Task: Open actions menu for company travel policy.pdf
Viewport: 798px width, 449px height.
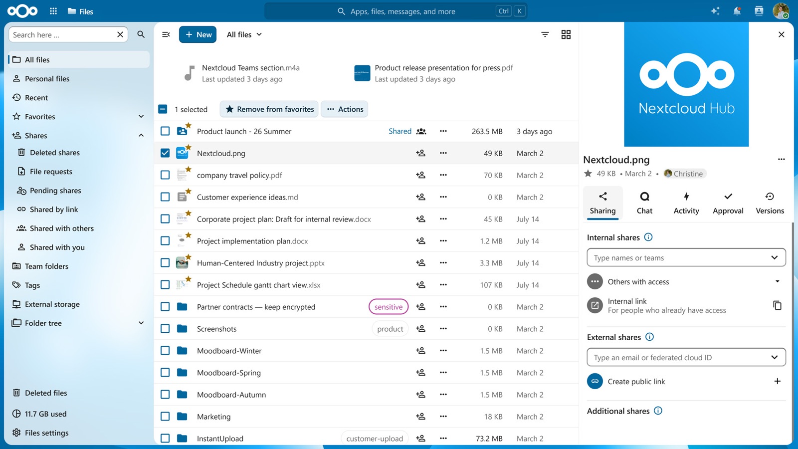Action: tap(443, 175)
